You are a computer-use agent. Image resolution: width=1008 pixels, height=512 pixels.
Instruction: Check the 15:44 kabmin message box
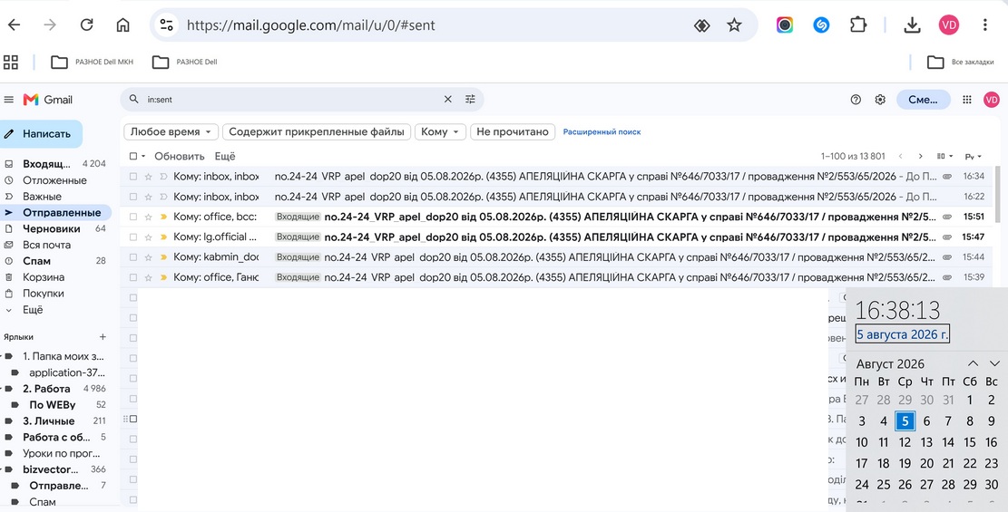tap(133, 257)
